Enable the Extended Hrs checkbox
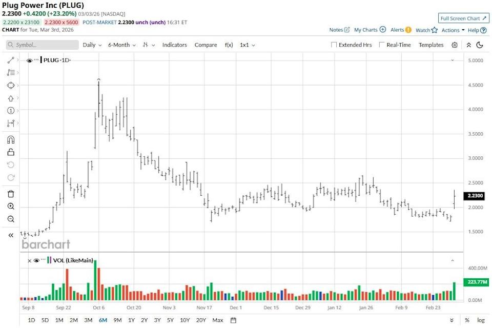The image size is (492, 330). click(x=334, y=45)
